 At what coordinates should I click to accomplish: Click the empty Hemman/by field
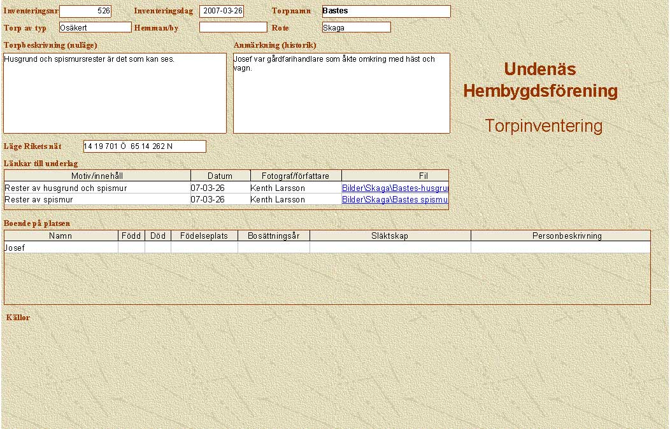click(233, 27)
